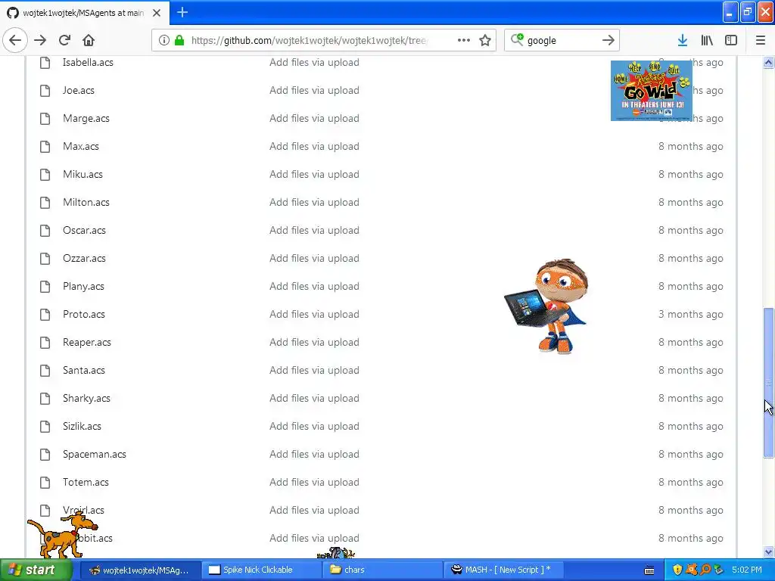The height and width of the screenshot is (581, 775).
Task: Open the Windows start menu
Action: tap(36, 570)
